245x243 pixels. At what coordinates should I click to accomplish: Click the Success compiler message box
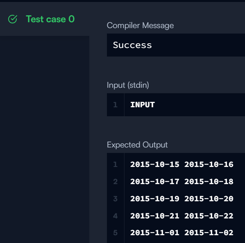[176, 45]
